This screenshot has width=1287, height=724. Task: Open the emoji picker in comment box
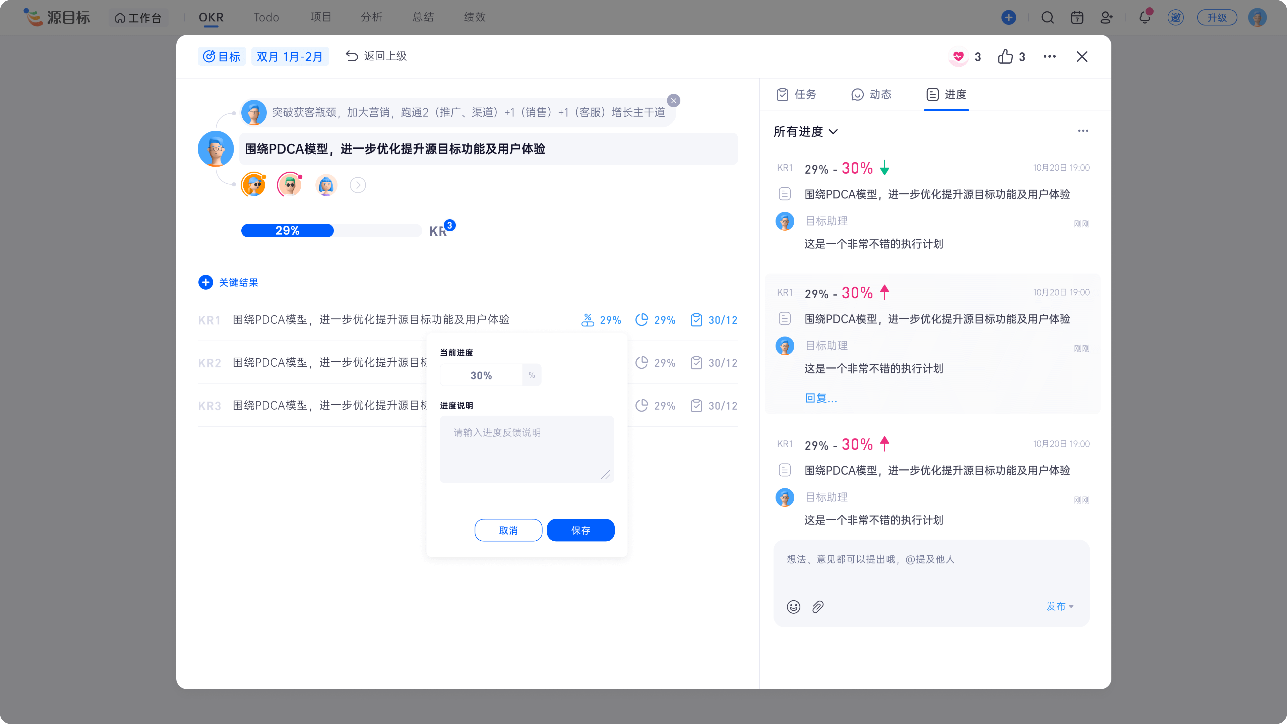(793, 607)
